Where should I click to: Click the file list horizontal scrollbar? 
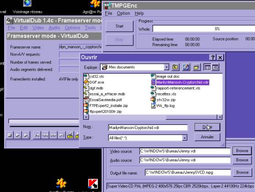point(153,117)
